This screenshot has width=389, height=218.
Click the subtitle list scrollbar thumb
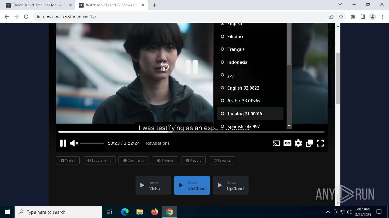[x=289, y=44]
